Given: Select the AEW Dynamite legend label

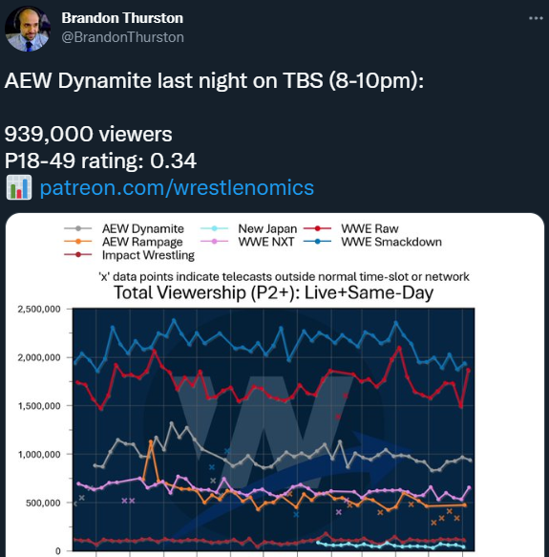Looking at the screenshot, I should tap(143, 228).
